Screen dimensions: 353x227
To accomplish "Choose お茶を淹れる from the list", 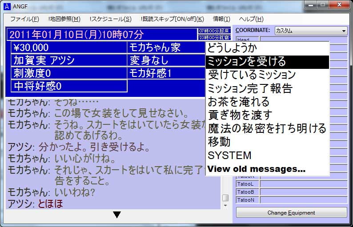I will coord(238,102).
